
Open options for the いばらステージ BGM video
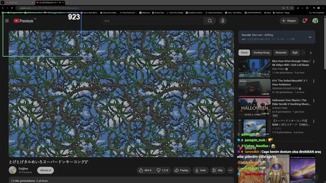coord(314,121)
